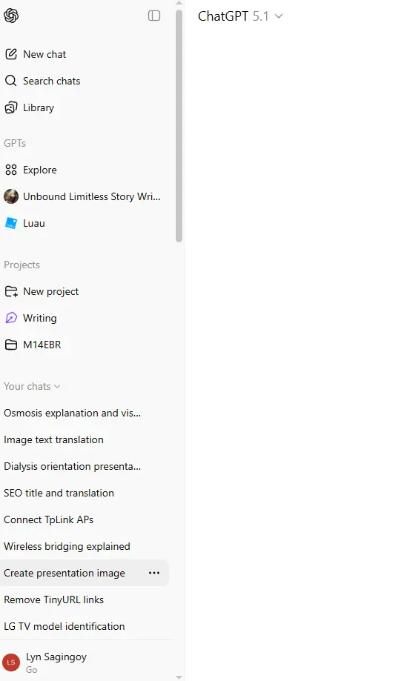Click the sidebar scrollbar thumb

click(x=179, y=126)
